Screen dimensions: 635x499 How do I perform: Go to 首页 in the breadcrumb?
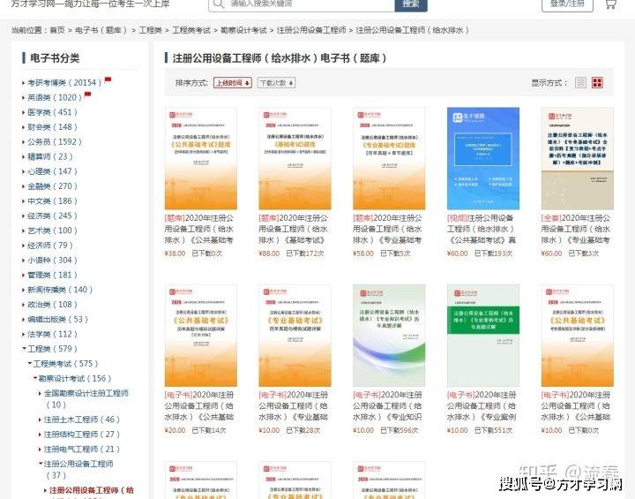pos(57,30)
